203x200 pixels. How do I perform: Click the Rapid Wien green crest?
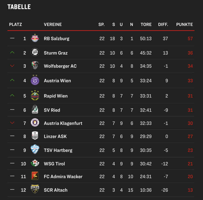[35, 95]
